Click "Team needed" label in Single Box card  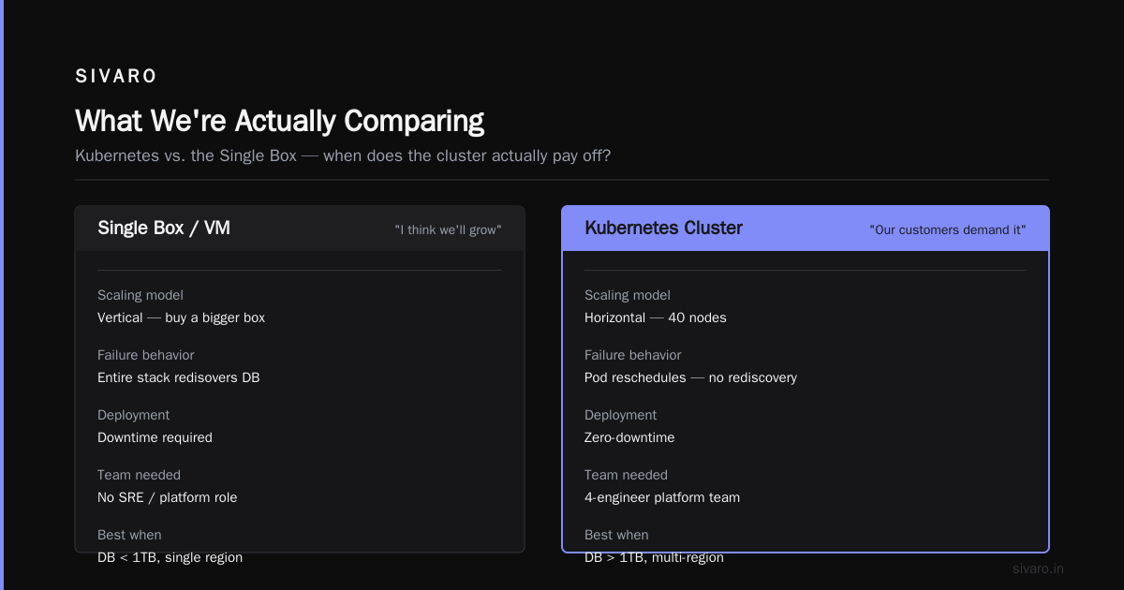pyautogui.click(x=139, y=475)
